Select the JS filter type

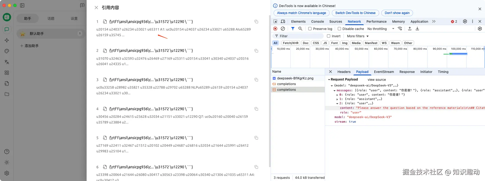(325, 43)
